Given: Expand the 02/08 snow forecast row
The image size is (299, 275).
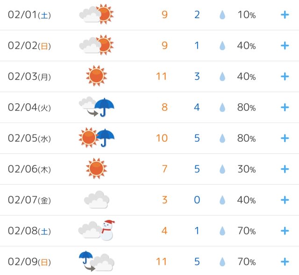Looking at the screenshot, I should coord(285,231).
